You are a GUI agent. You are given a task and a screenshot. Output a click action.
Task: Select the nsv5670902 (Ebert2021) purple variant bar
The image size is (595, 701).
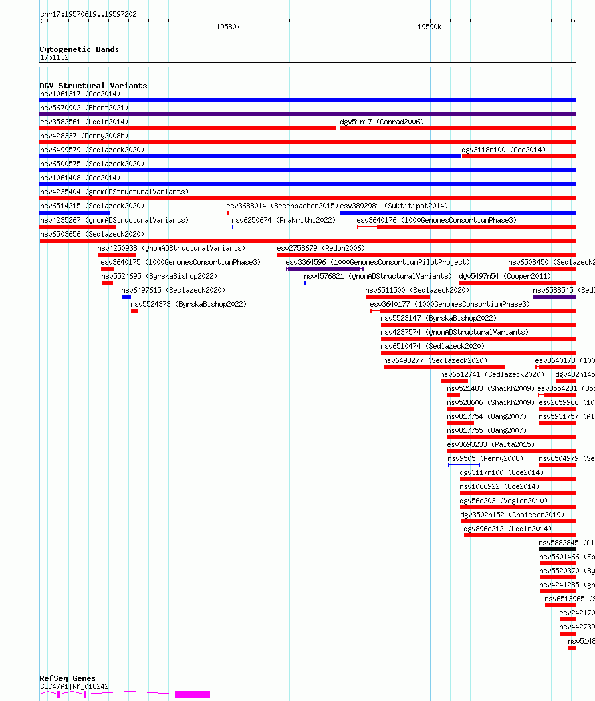(x=308, y=114)
